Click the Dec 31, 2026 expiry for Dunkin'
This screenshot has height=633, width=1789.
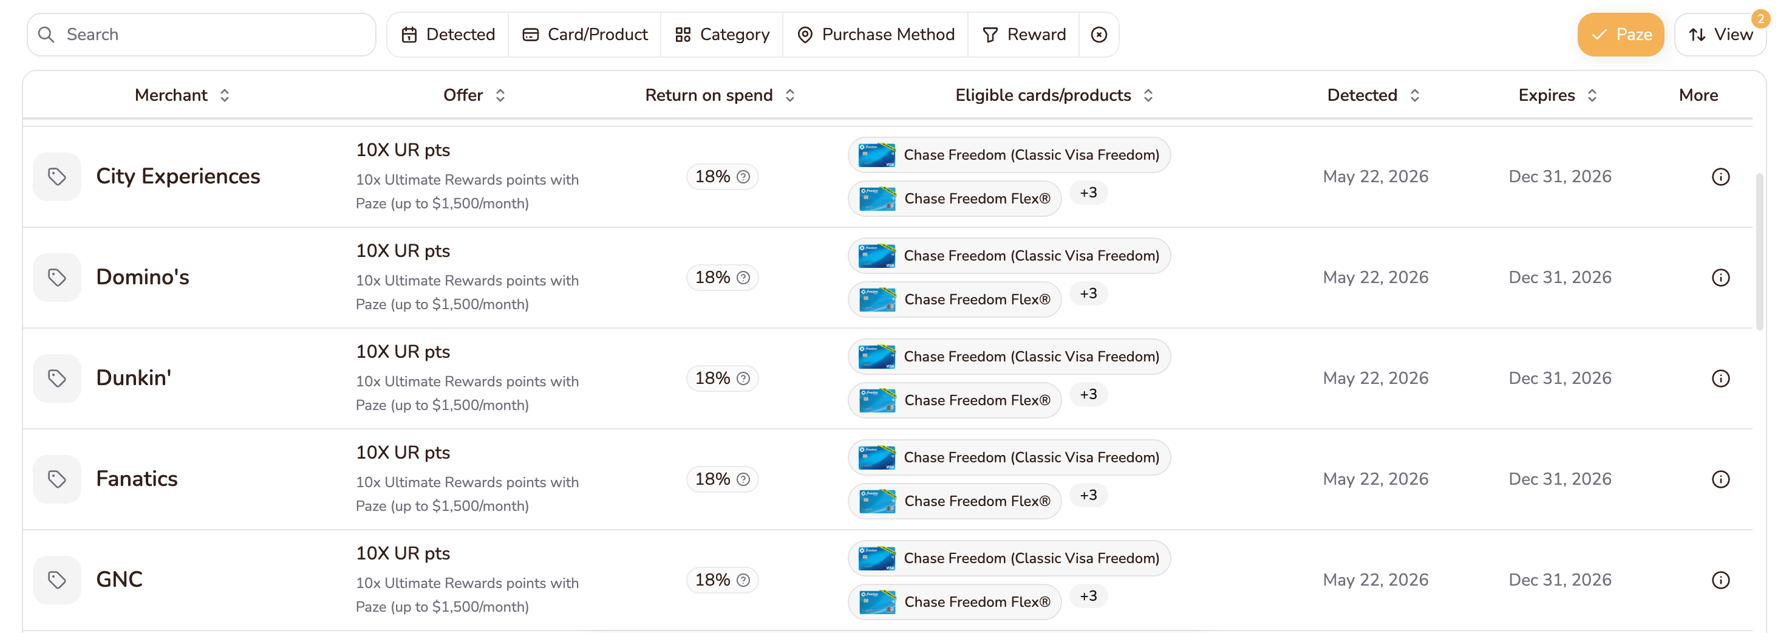(x=1560, y=378)
